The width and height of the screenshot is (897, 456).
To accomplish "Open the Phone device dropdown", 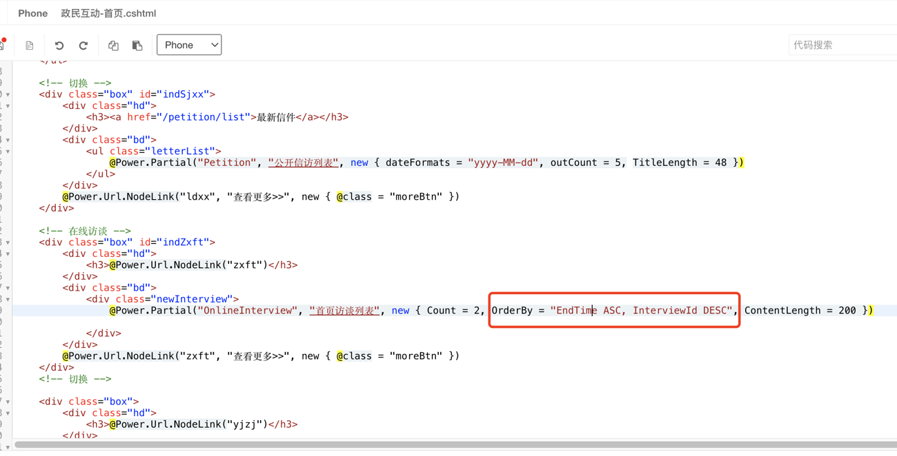I will (x=189, y=45).
